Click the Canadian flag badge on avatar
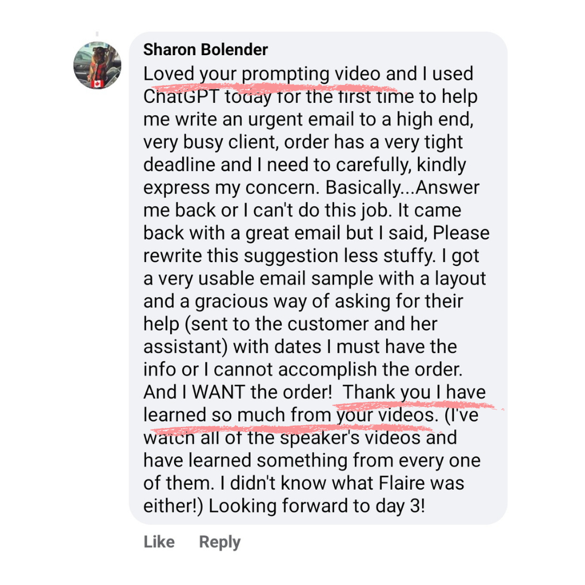The image size is (585, 585). click(x=97, y=83)
